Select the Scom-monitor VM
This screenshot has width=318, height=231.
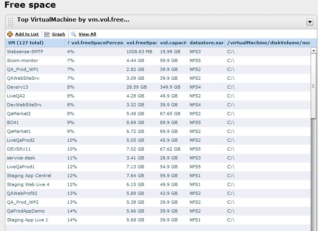[x=22, y=60]
